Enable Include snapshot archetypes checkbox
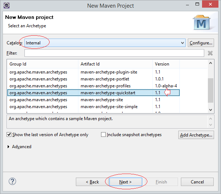This screenshot has width=221, height=194. 103,135
